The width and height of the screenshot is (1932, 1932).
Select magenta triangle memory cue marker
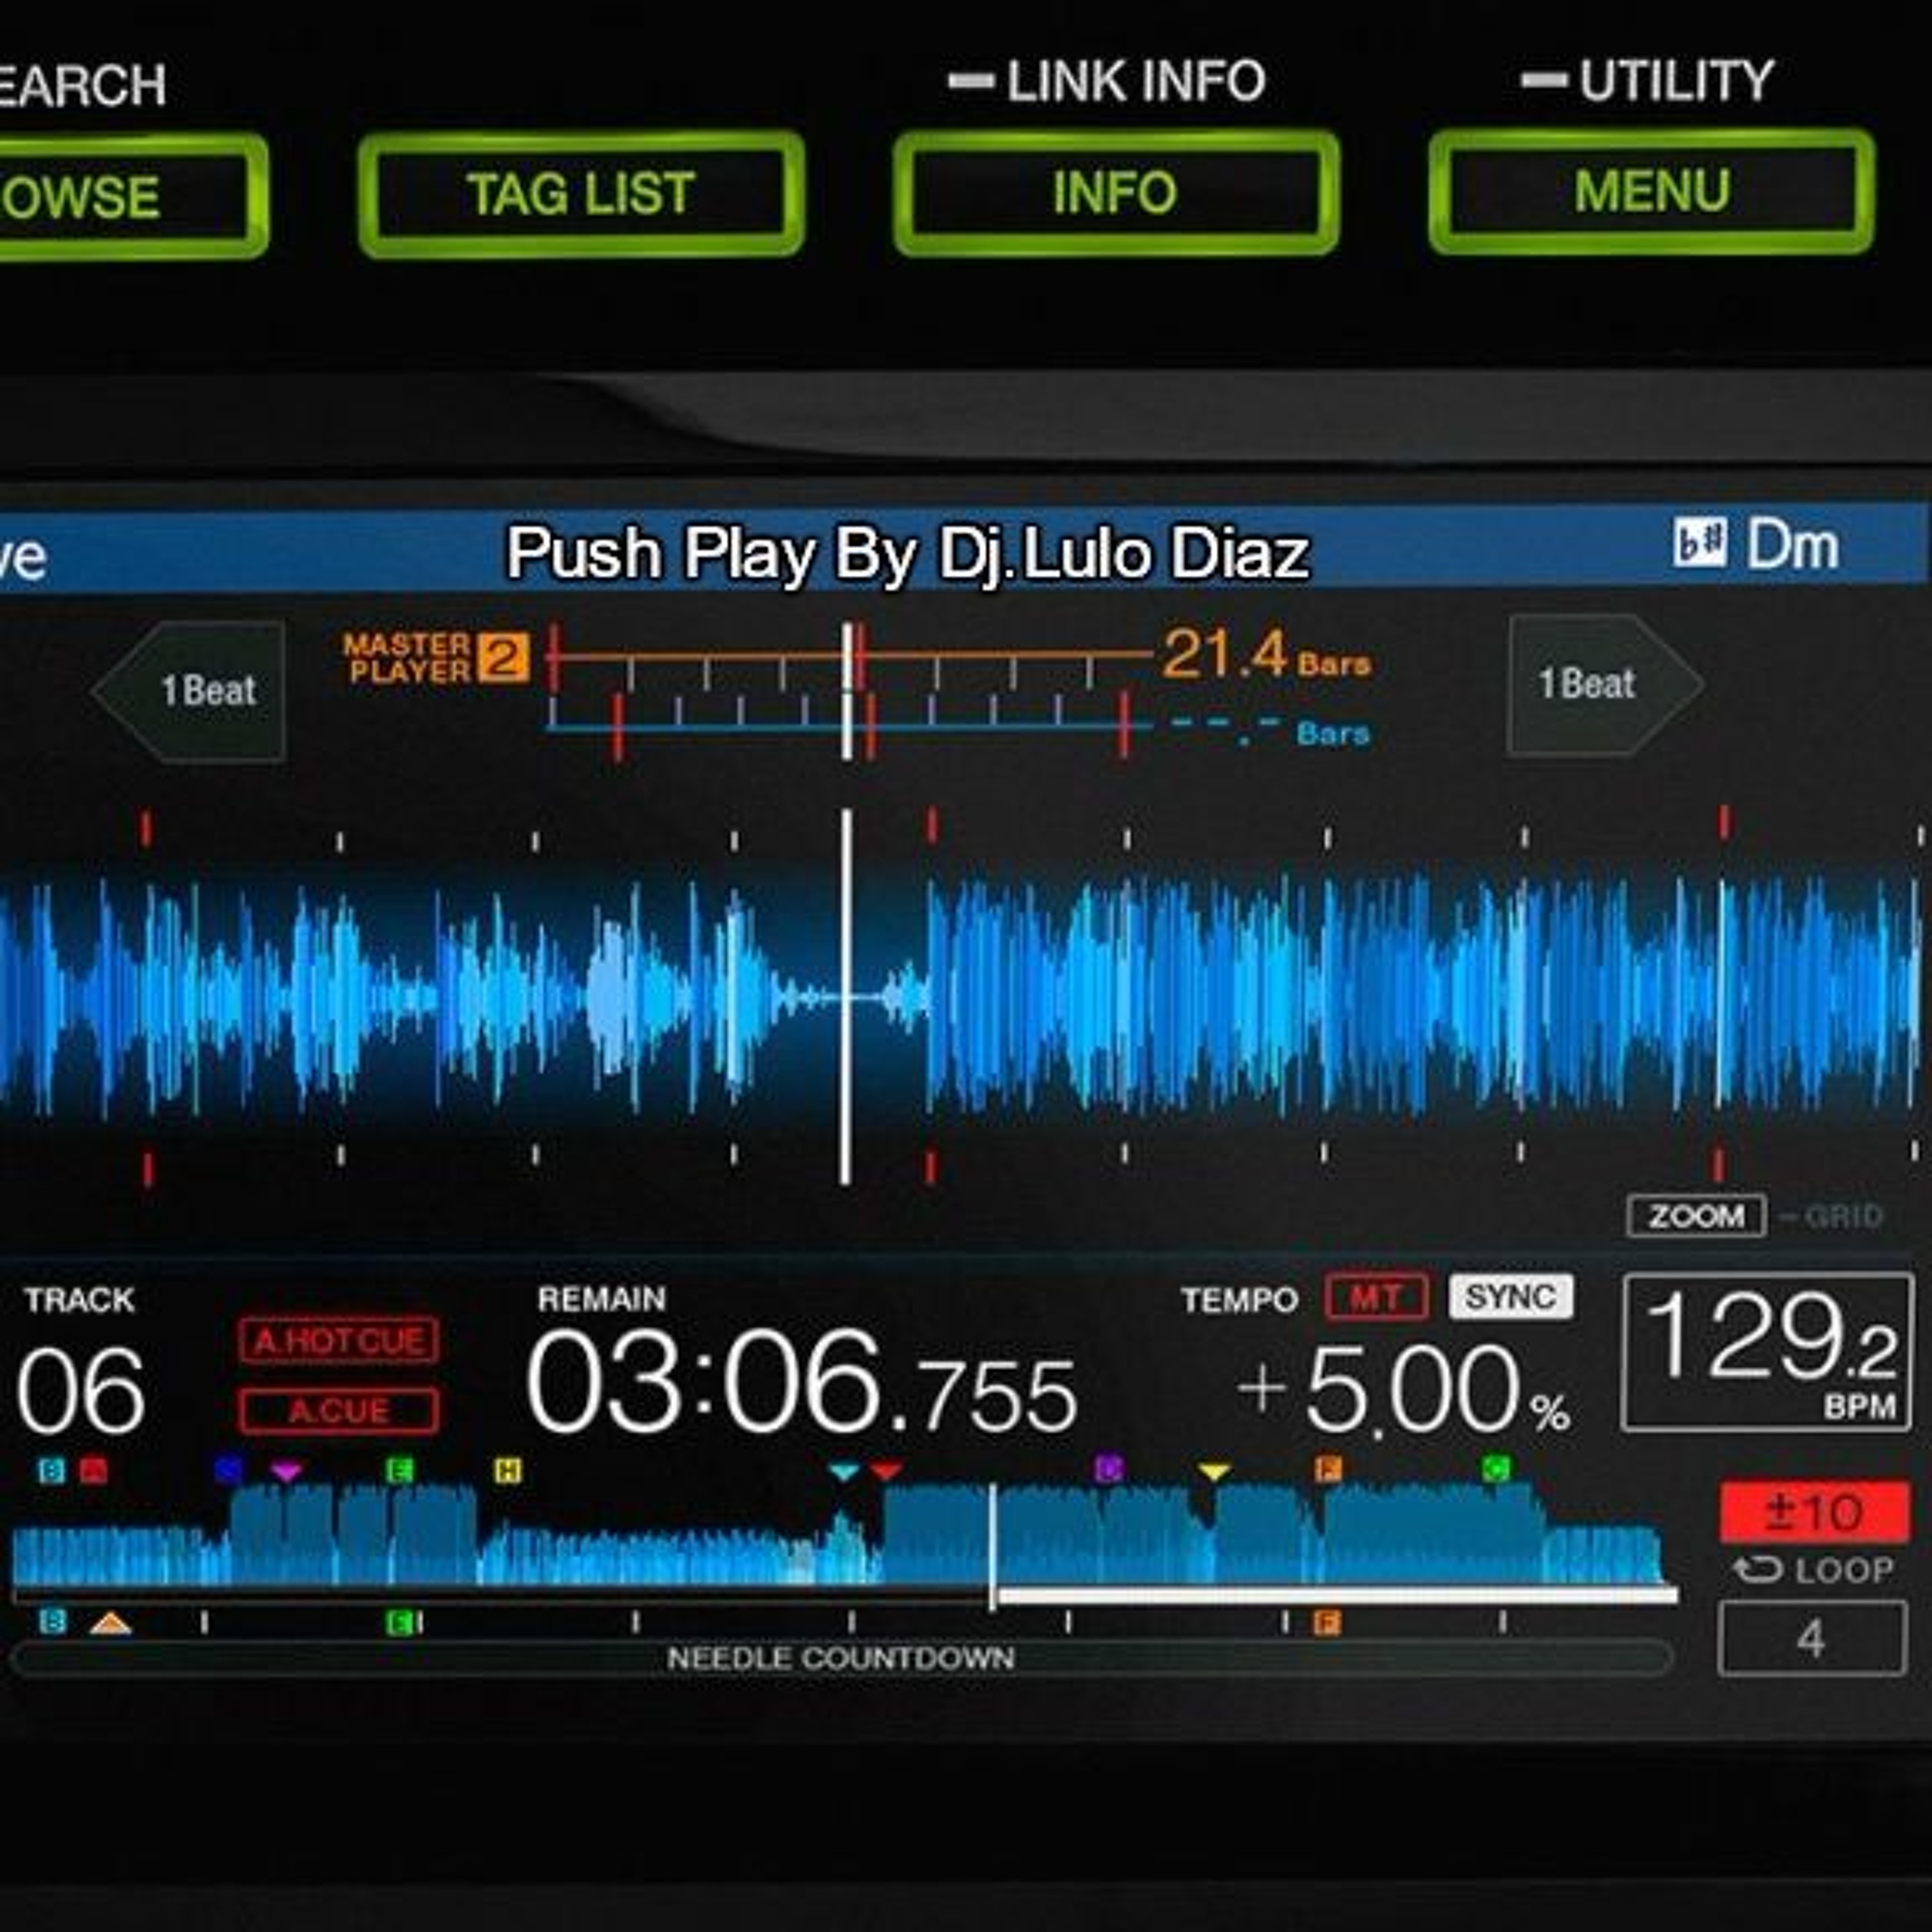coord(286,1471)
